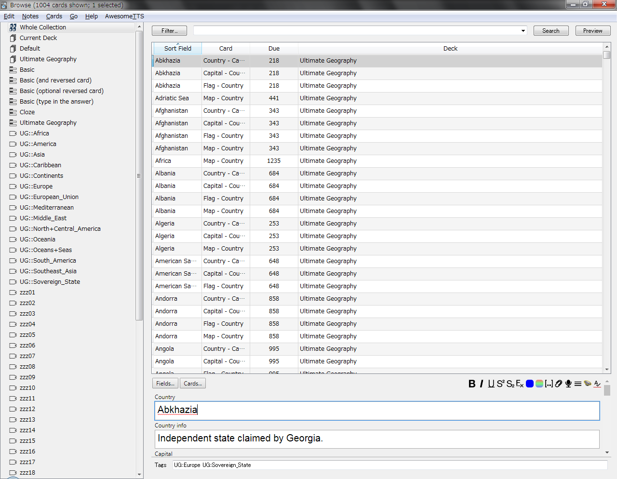The height and width of the screenshot is (479, 617).
Task: Open the Cards menu
Action: click(x=54, y=16)
